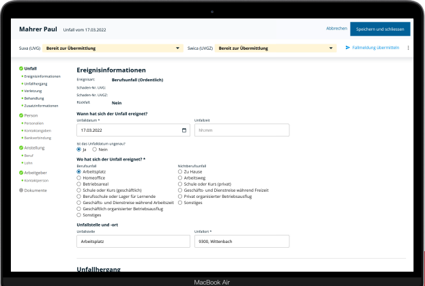Click the green check icon beside Arbeitgeber

click(x=21, y=173)
